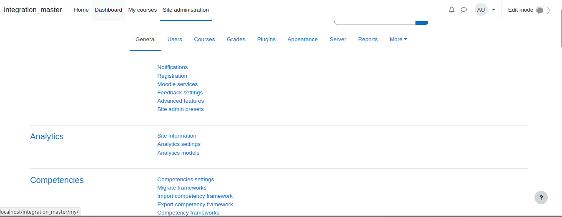Open My courses in top navigation

pos(143,10)
